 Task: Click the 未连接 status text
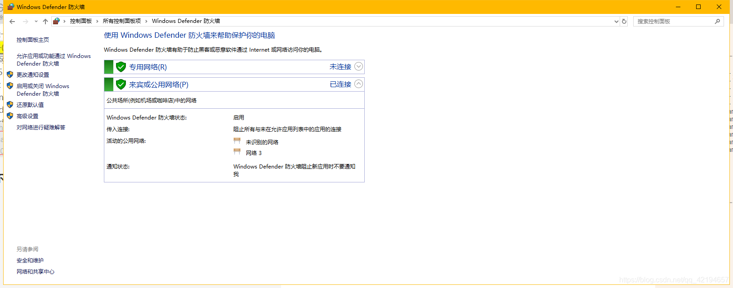tap(340, 66)
